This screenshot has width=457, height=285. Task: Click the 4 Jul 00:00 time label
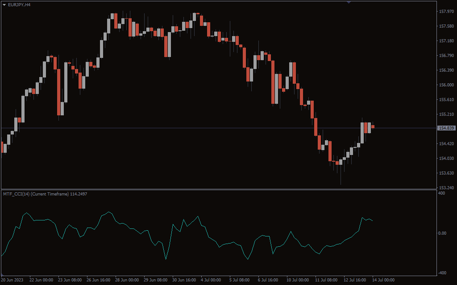[x=211, y=280]
